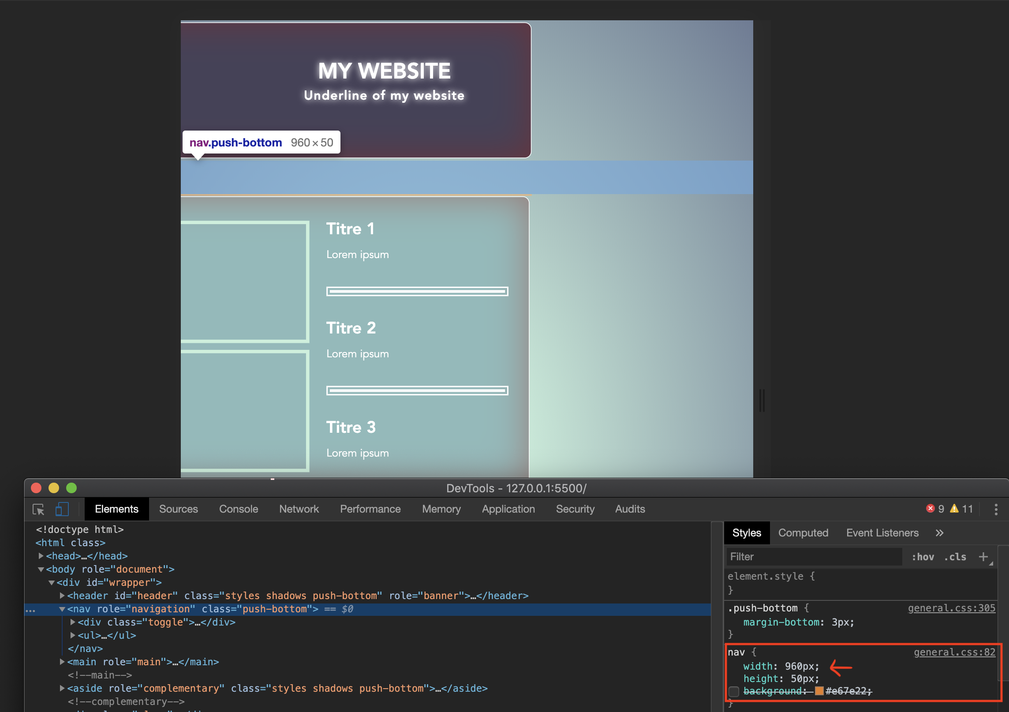Show more Styles pane tabs via chevrons
Image resolution: width=1009 pixels, height=712 pixels.
[939, 533]
